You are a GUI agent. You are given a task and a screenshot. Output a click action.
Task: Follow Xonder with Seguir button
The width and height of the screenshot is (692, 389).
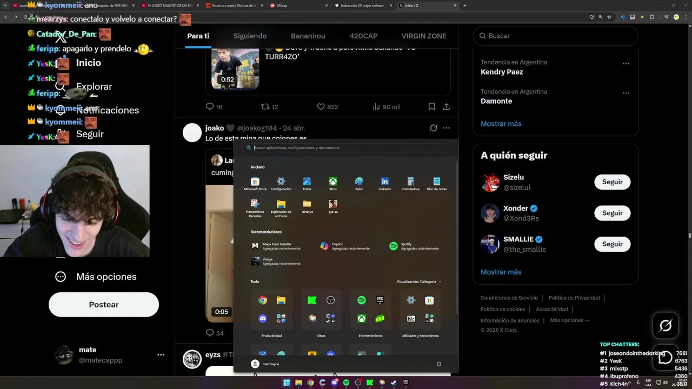[x=613, y=213]
